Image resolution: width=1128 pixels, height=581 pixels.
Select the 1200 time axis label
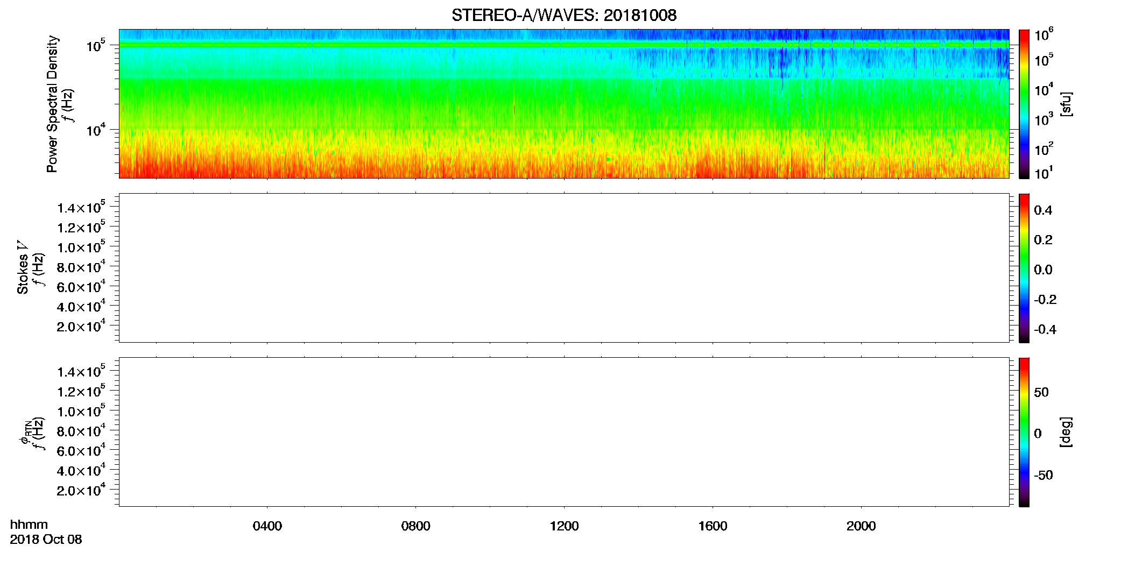[x=564, y=526]
